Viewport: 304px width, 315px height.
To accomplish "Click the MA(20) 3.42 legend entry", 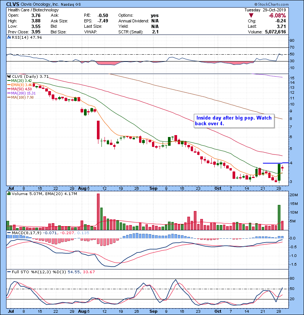I will [x=19, y=80].
